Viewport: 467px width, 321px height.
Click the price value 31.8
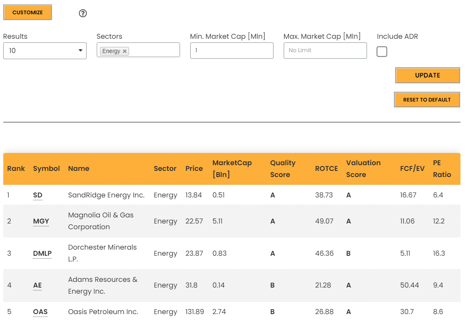click(191, 285)
